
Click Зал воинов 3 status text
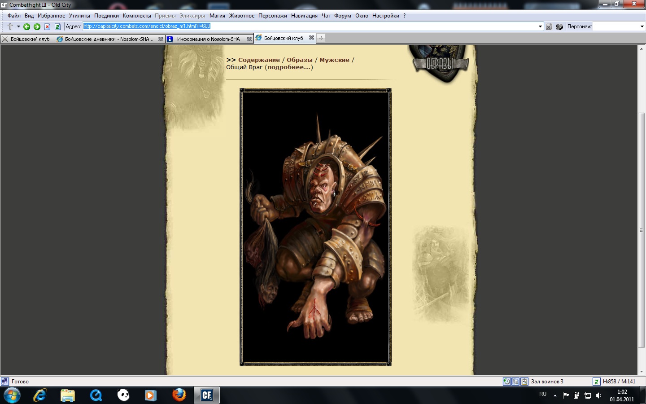tap(547, 382)
